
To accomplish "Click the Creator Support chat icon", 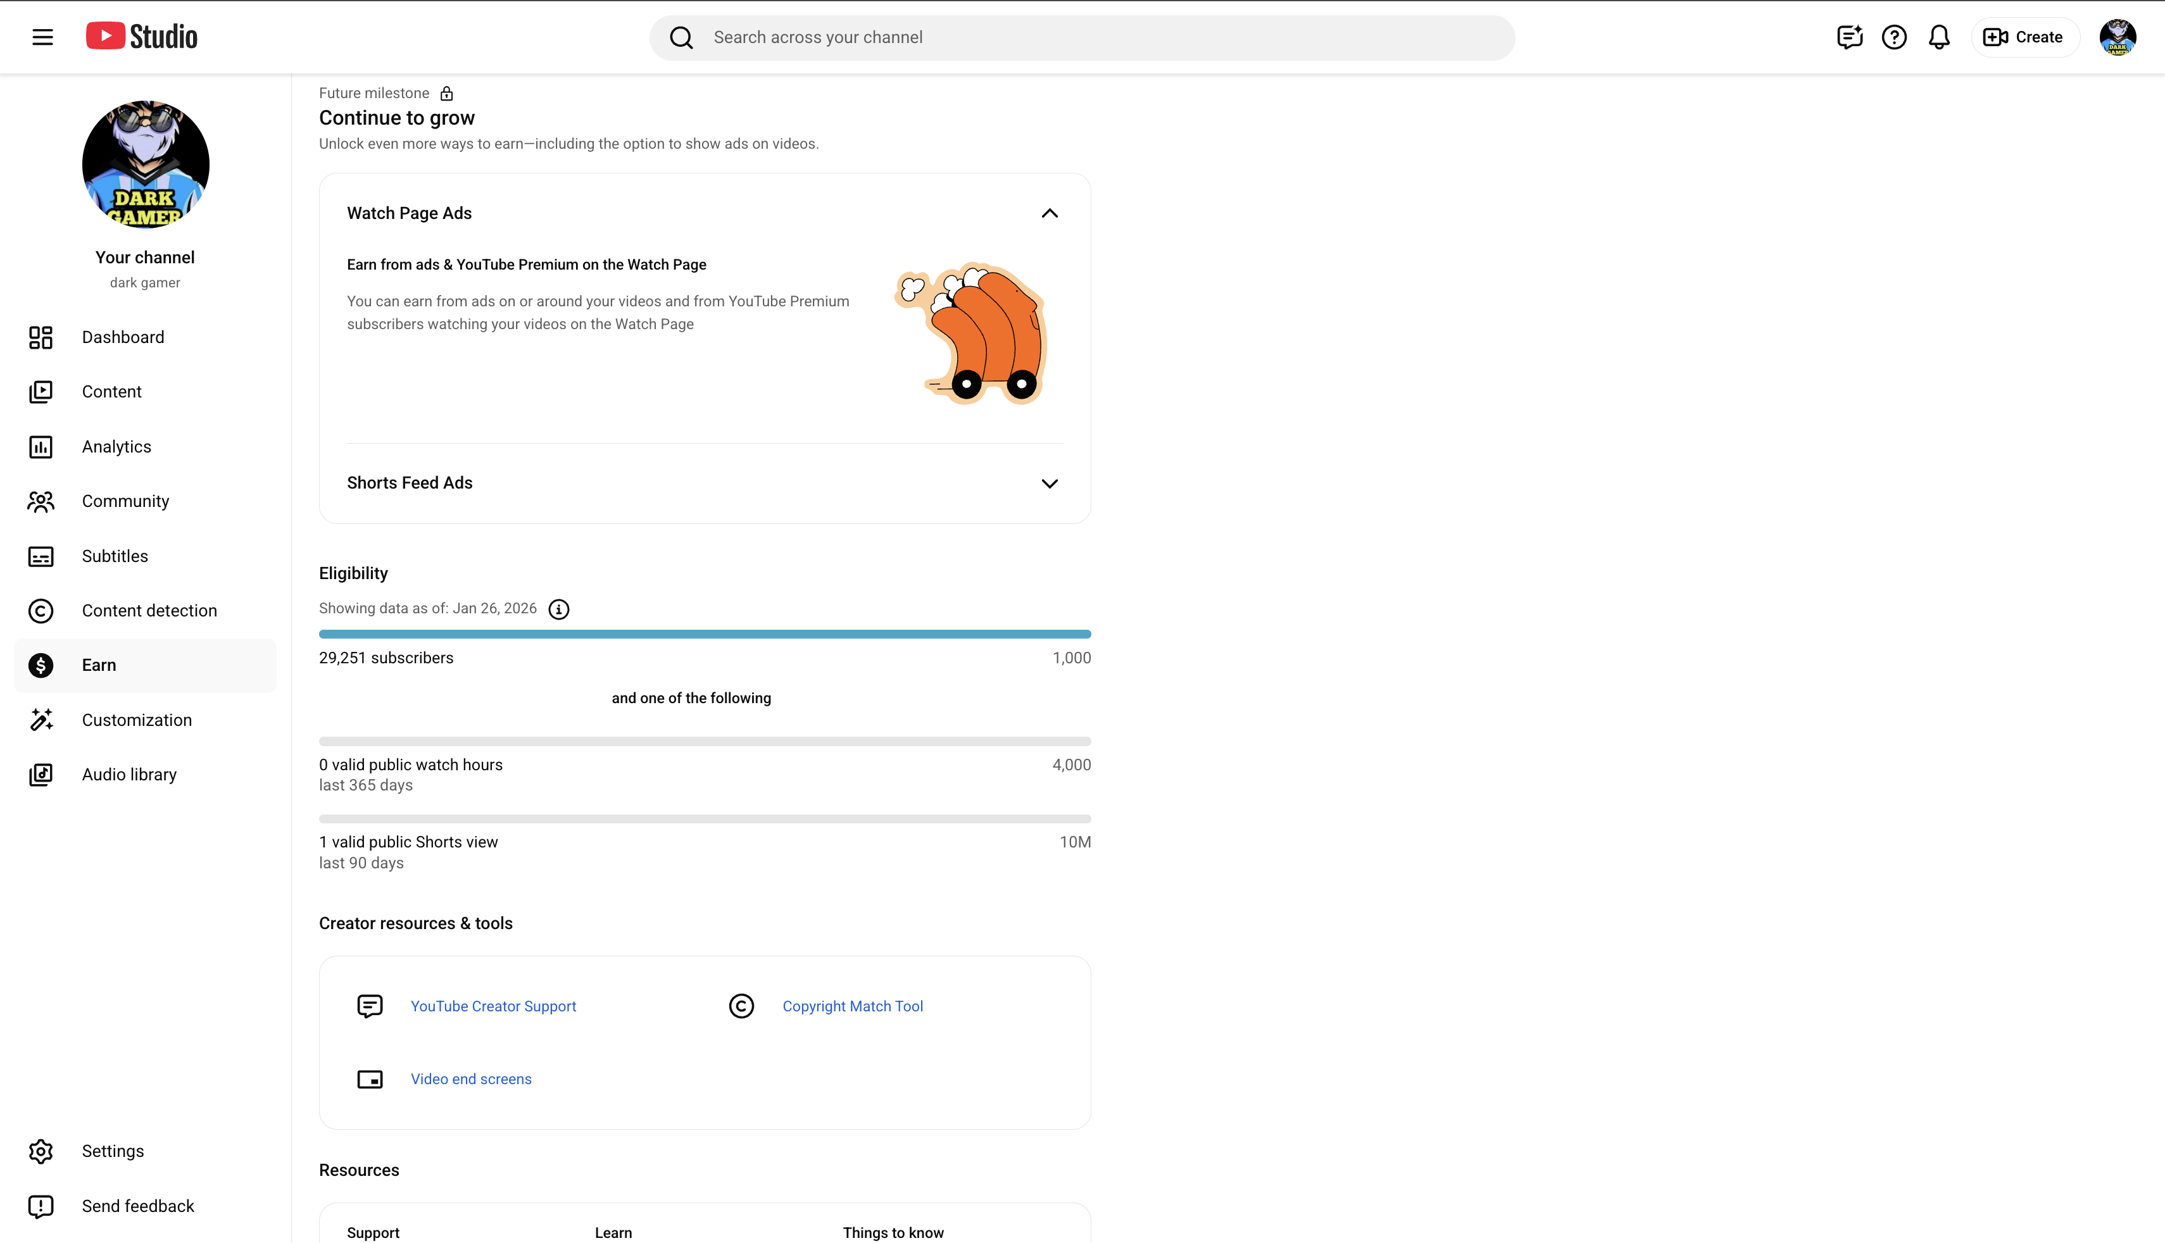I will (370, 1006).
